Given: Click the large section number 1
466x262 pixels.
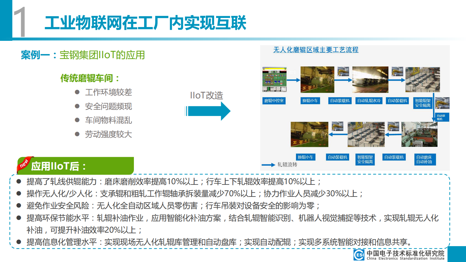Looking at the screenshot, I should coord(19,22).
